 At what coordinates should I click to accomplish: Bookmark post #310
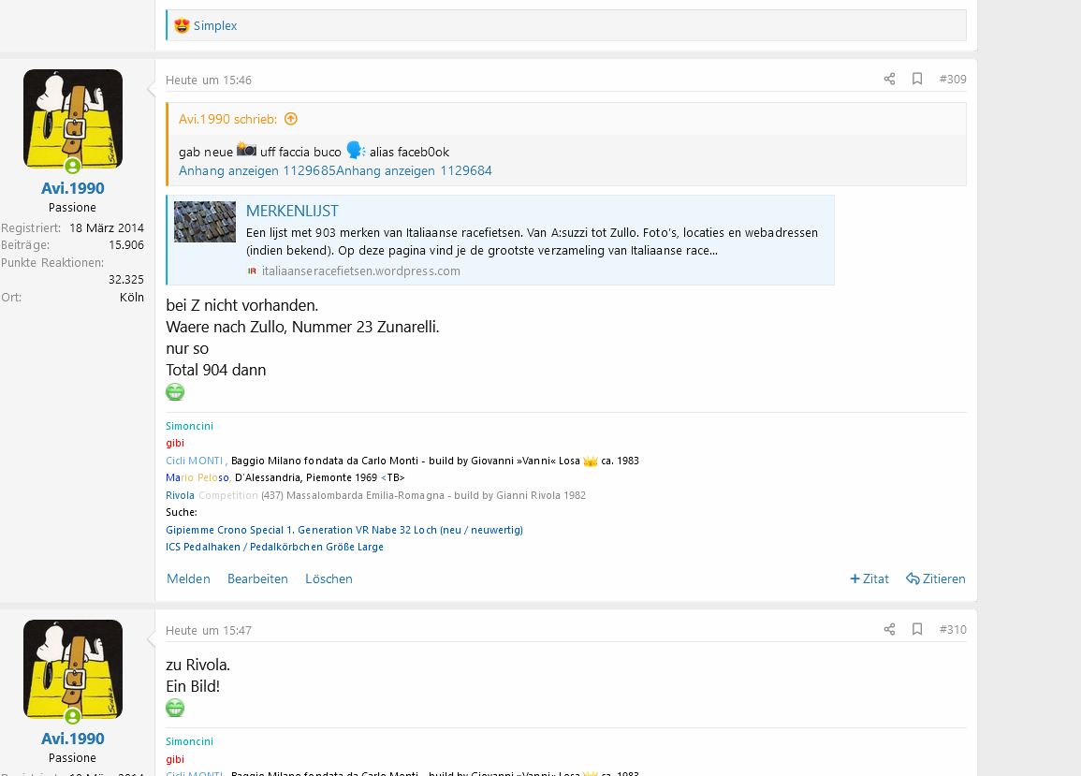[x=917, y=630]
